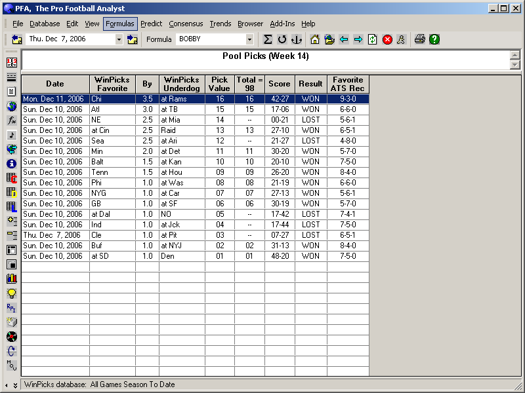This screenshot has height=393, width=525.
Task: Click the running figure icon
Action: click(401, 39)
